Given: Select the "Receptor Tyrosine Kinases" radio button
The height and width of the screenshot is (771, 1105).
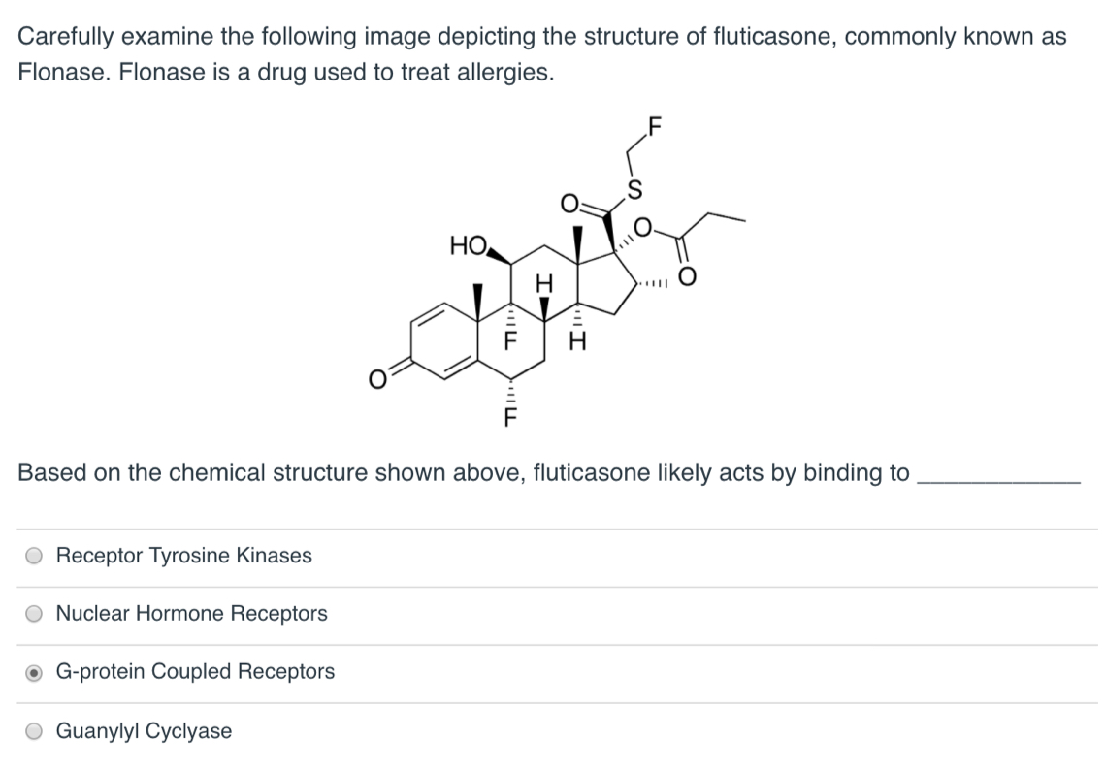Looking at the screenshot, I should [x=32, y=556].
